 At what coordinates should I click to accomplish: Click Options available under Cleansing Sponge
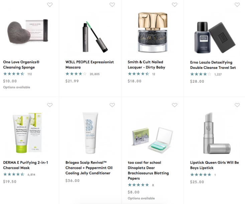coord(17,87)
